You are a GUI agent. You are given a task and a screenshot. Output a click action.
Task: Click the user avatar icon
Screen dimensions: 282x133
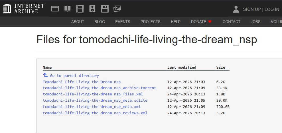[236, 9]
